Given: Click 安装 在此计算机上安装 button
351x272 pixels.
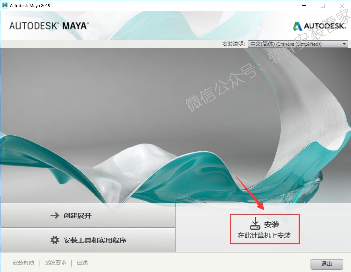Looking at the screenshot, I should tap(265, 229).
